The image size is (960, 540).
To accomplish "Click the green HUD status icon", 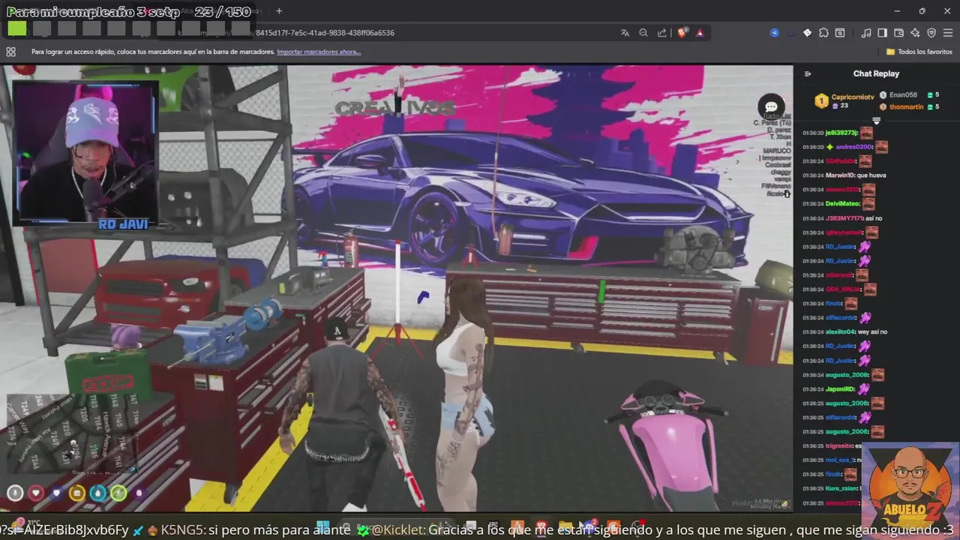I will click(x=118, y=493).
